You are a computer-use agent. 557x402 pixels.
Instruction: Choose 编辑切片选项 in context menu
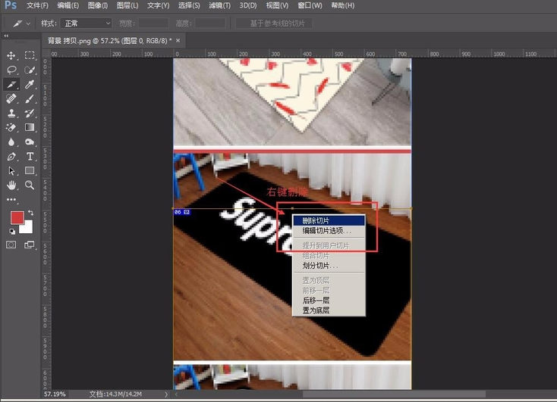click(x=329, y=231)
